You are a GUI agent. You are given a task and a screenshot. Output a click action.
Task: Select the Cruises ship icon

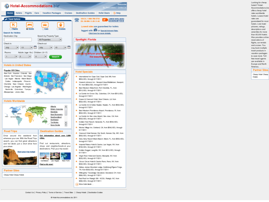point(61,25)
